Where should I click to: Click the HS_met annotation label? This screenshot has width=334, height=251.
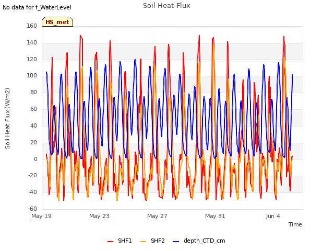(x=57, y=22)
